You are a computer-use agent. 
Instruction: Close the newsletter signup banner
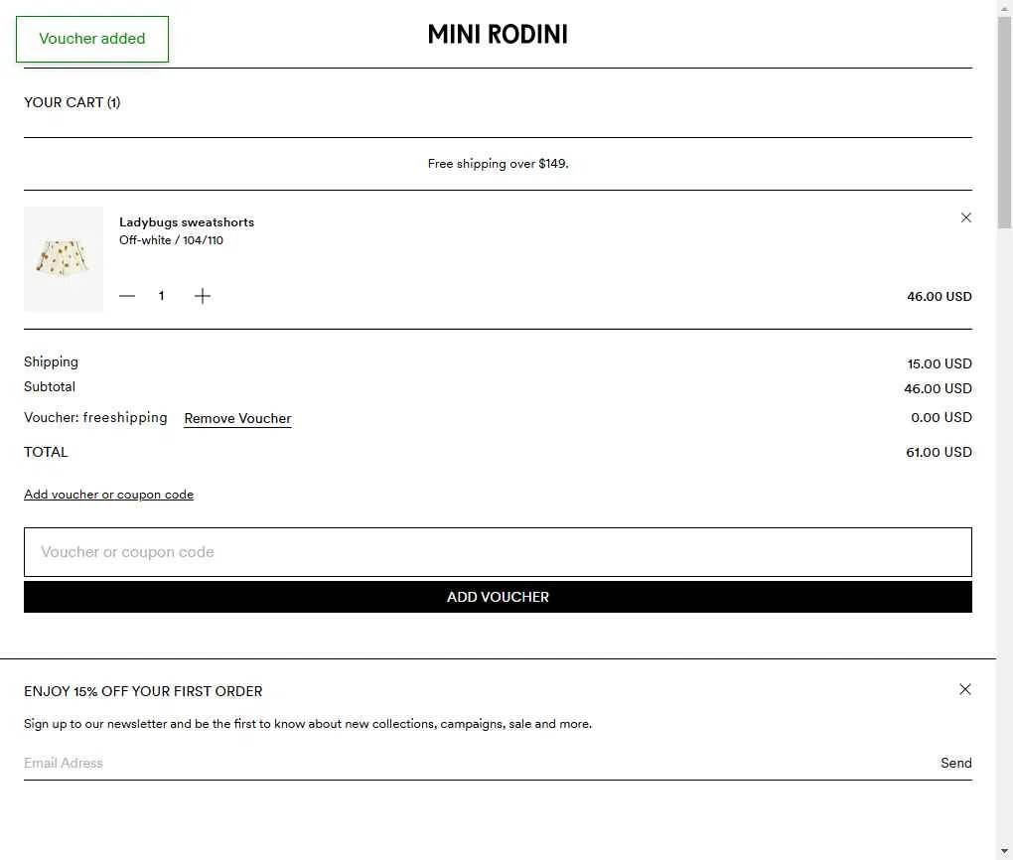[965, 689]
